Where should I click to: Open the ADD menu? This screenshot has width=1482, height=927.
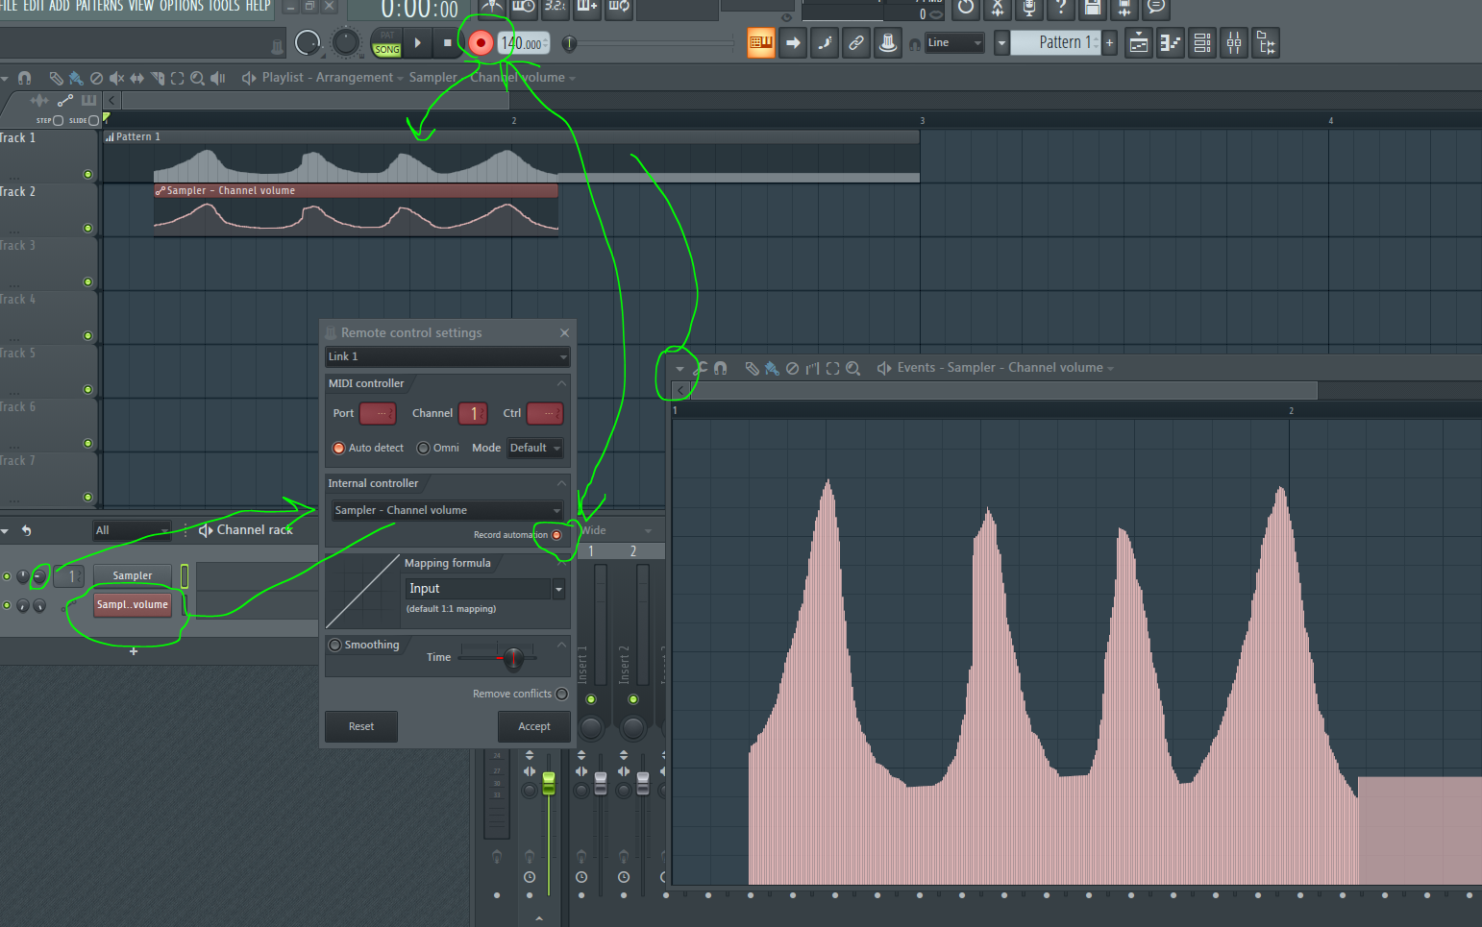pyautogui.click(x=60, y=6)
